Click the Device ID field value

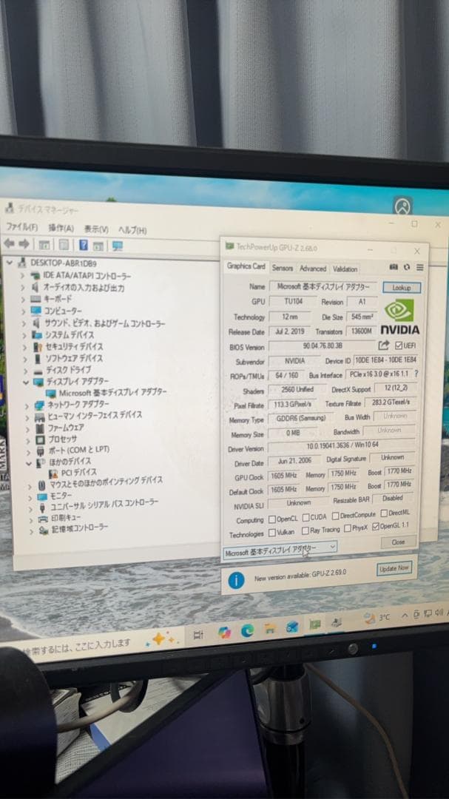click(x=385, y=360)
